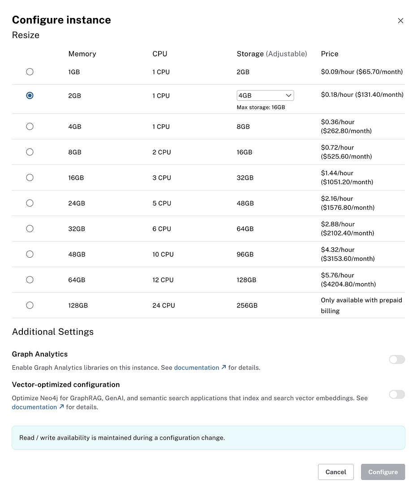This screenshot has width=417, height=493.
Task: Enable the Graph Analytics toggle
Action: 397,359
